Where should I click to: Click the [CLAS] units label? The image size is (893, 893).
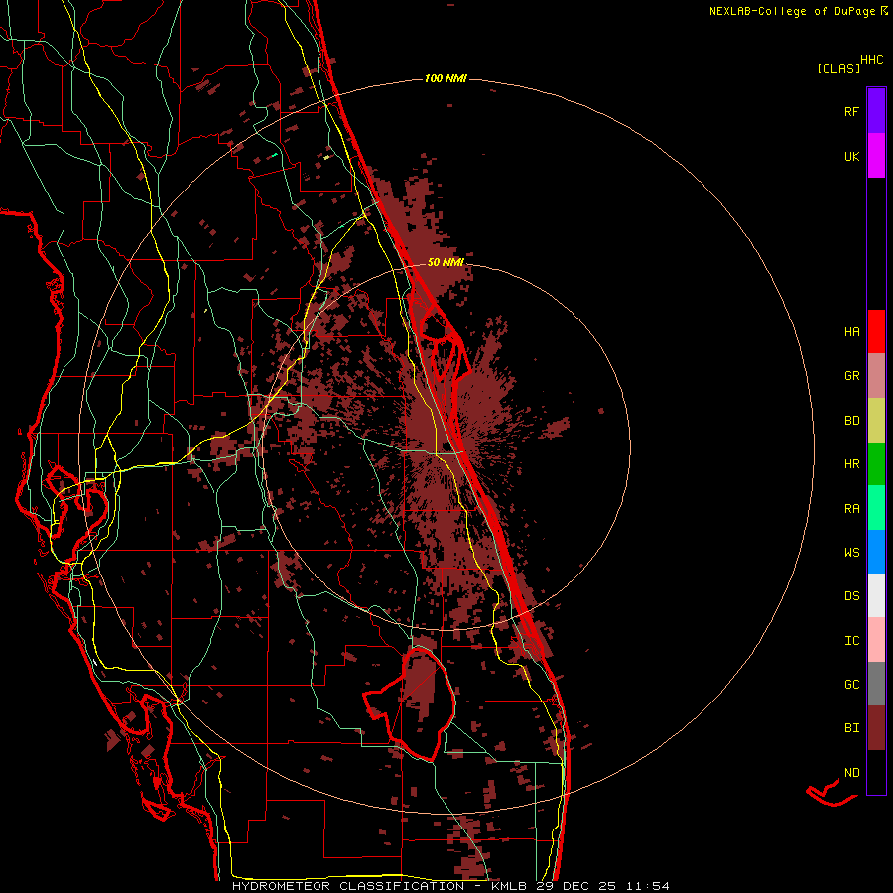[x=838, y=68]
